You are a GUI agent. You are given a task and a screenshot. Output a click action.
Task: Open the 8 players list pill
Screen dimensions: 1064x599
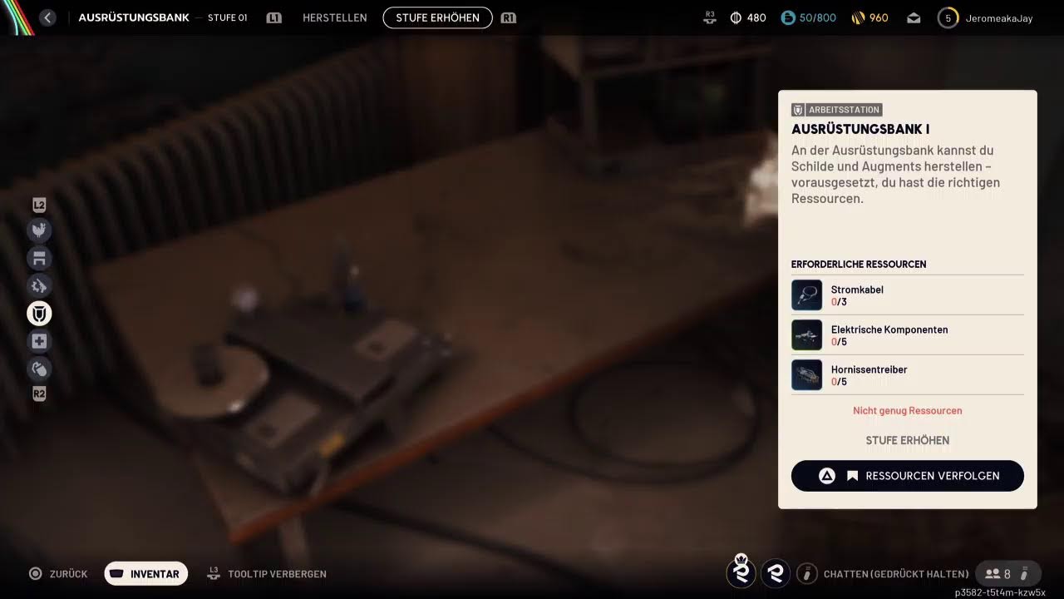click(1007, 573)
